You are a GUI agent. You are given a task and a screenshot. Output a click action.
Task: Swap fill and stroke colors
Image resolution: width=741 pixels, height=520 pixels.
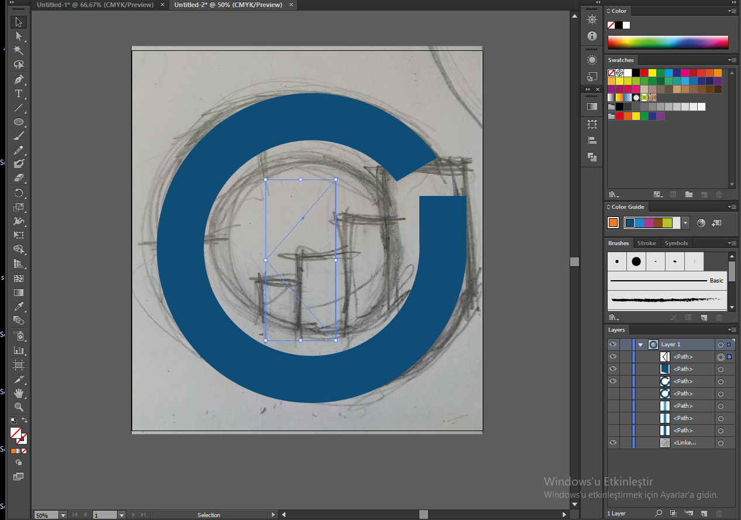pos(25,420)
